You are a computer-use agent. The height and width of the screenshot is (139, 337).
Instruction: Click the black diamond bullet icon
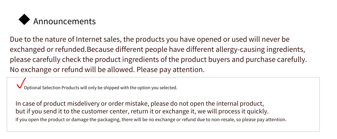(24, 19)
